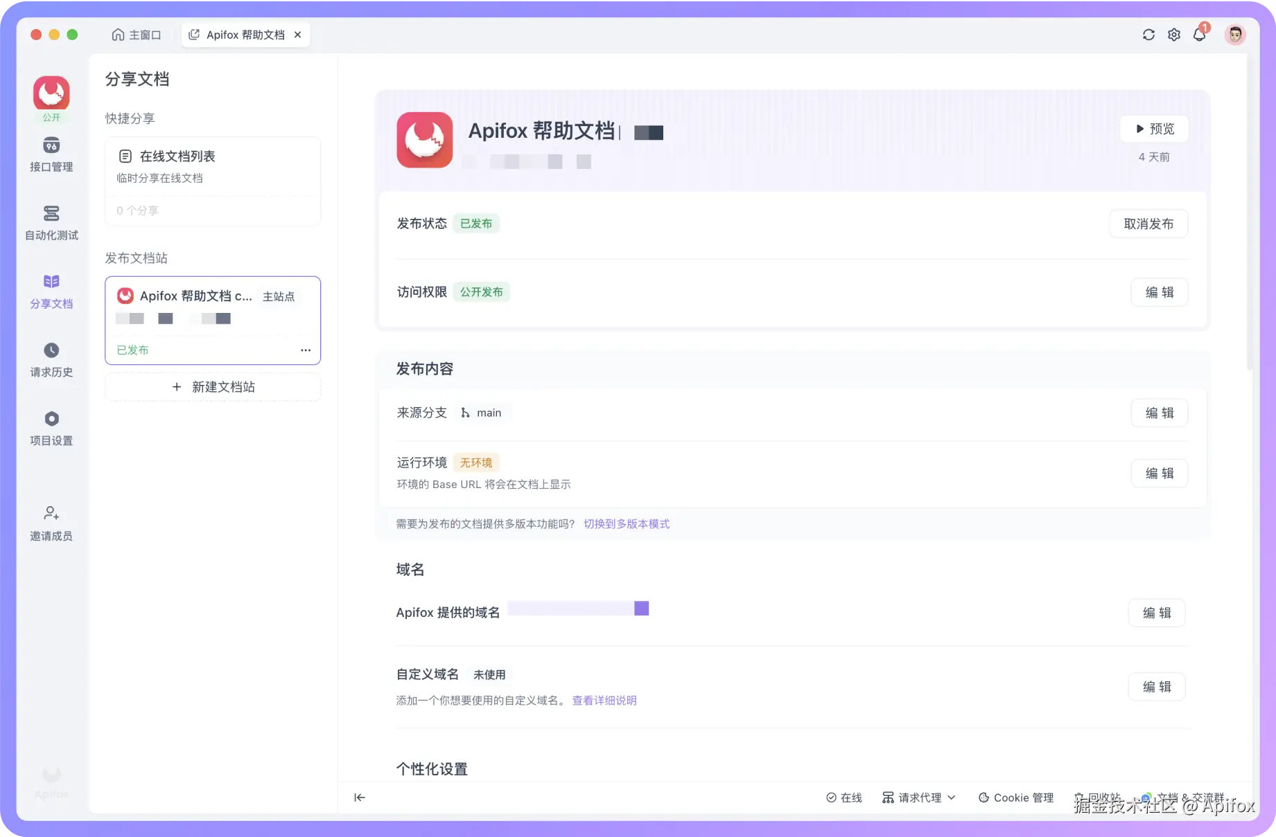Switch to the 主窗口 tab
Image resolution: width=1276 pixels, height=837 pixels.
[x=137, y=34]
